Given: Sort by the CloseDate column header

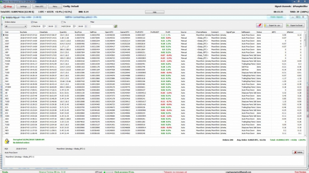Looking at the screenshot, I should [x=44, y=32].
